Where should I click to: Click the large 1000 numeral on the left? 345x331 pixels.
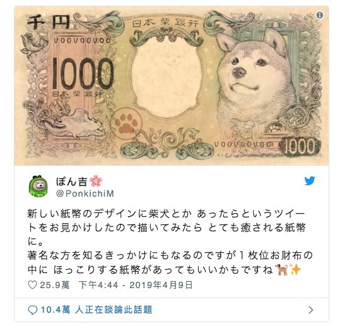click(x=83, y=73)
